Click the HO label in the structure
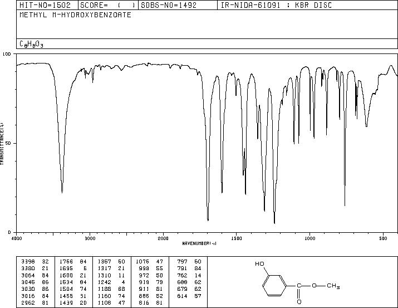This screenshot has width=398, height=308. tap(259, 264)
